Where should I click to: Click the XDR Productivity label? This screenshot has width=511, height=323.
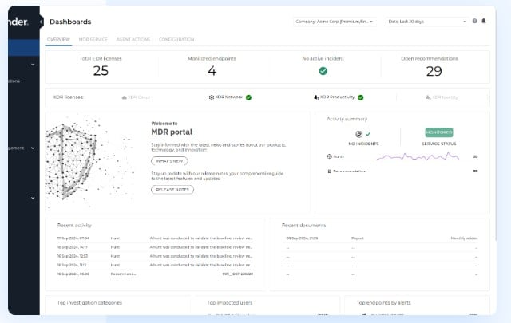click(x=337, y=97)
